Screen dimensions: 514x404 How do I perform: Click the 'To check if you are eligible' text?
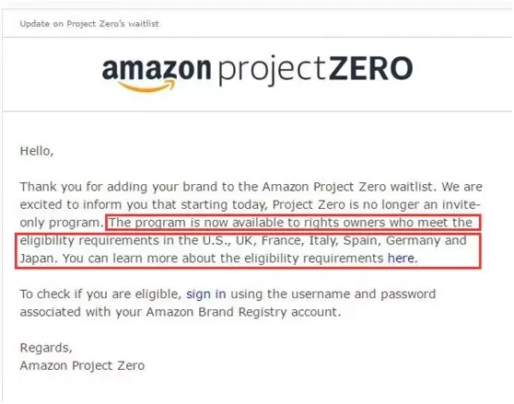pyautogui.click(x=100, y=294)
